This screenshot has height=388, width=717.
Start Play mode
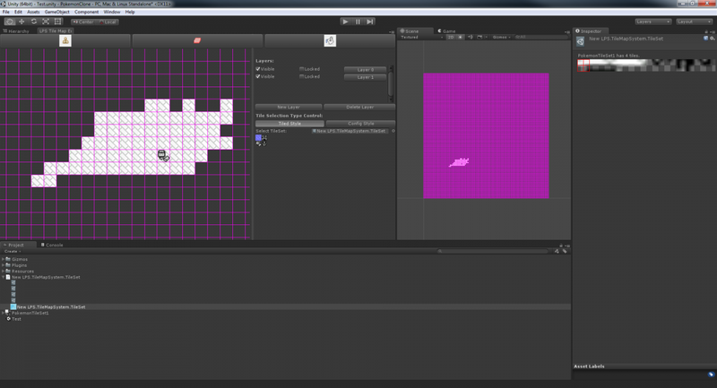[x=345, y=22]
